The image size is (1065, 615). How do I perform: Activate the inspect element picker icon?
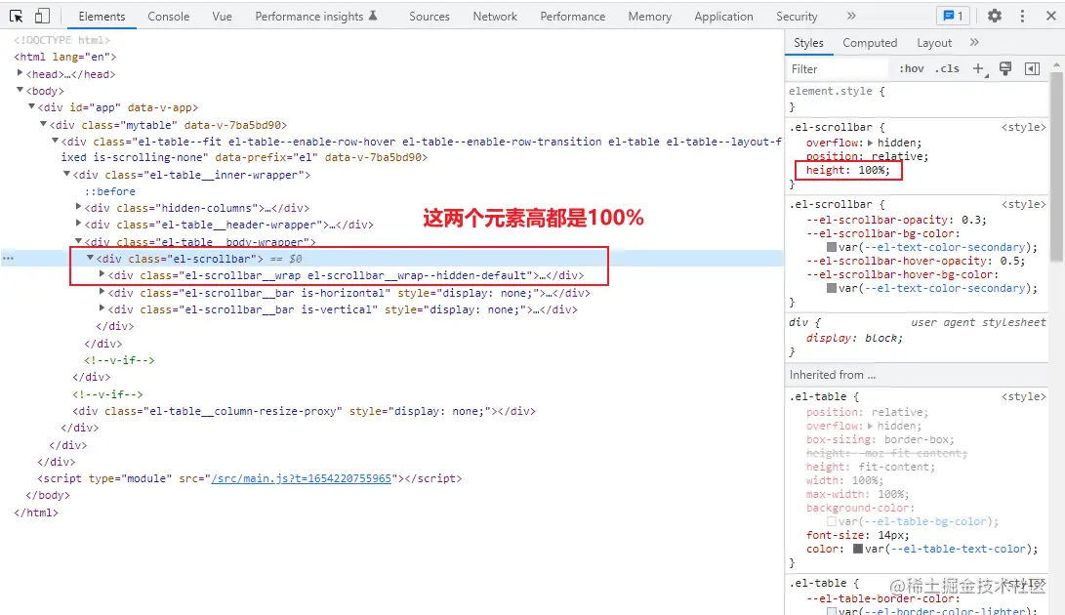[16, 16]
